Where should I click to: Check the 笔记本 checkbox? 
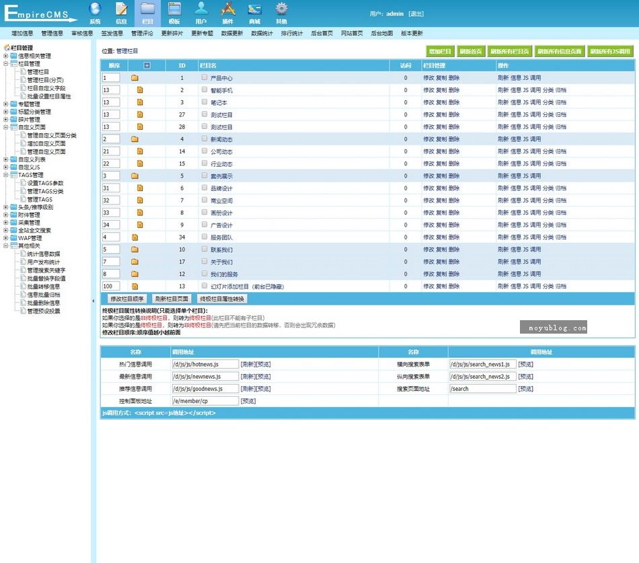click(x=204, y=102)
